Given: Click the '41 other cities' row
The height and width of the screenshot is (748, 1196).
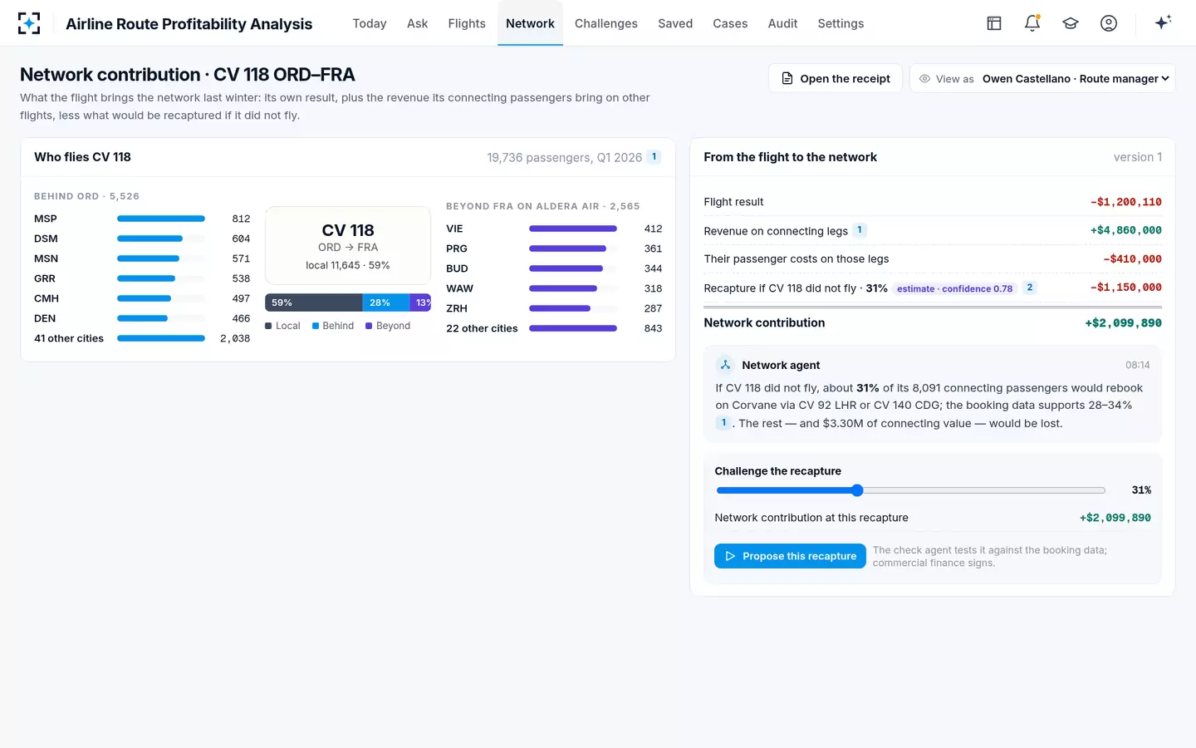Looking at the screenshot, I should coord(142,338).
